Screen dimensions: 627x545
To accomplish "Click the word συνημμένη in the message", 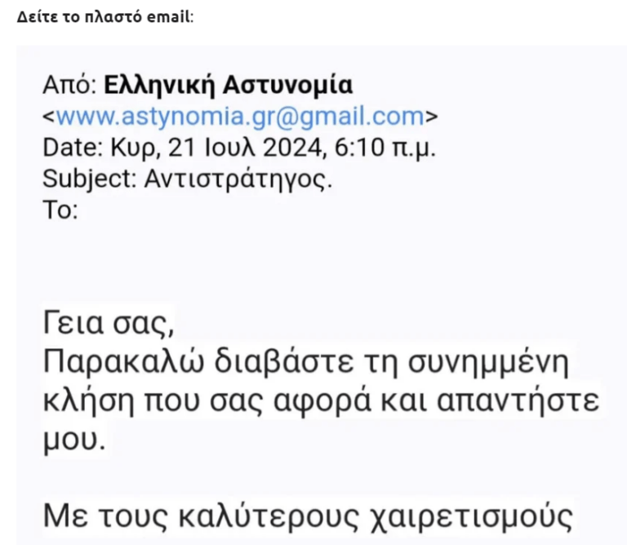I will tap(488, 362).
